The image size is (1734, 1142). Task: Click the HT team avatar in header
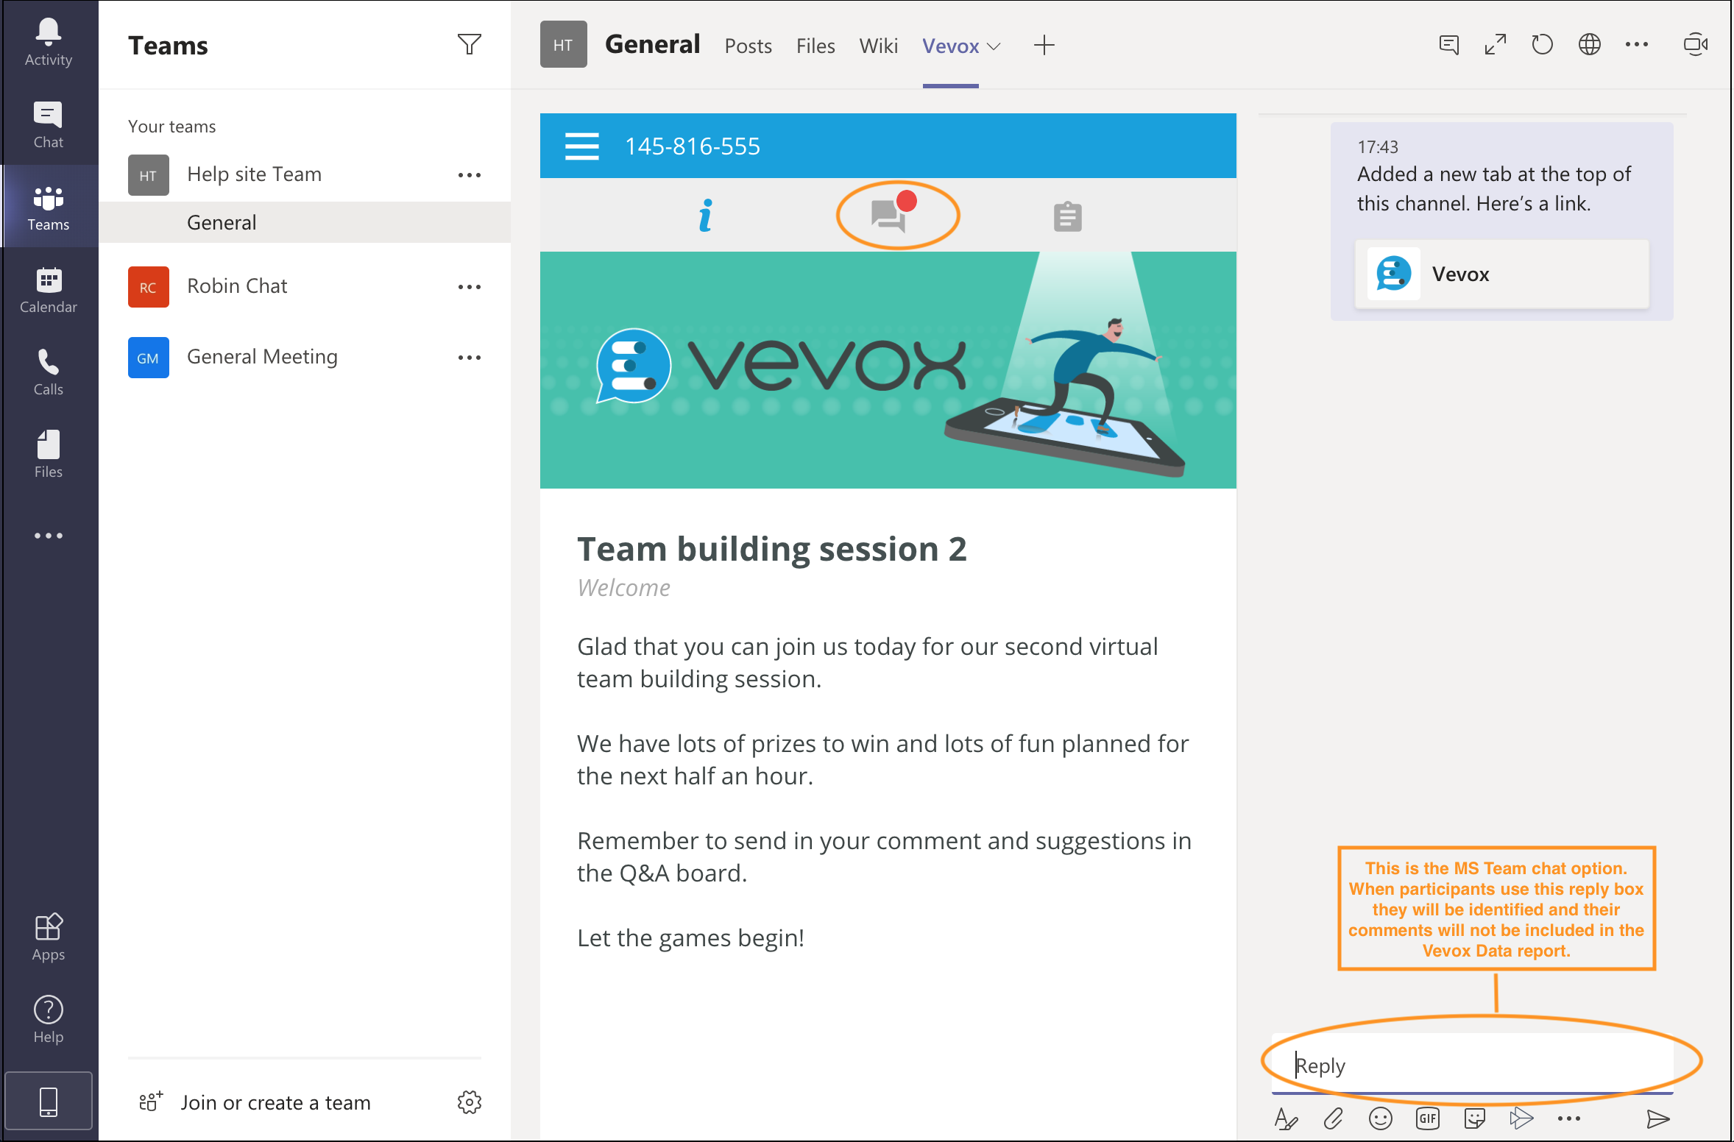pos(563,45)
